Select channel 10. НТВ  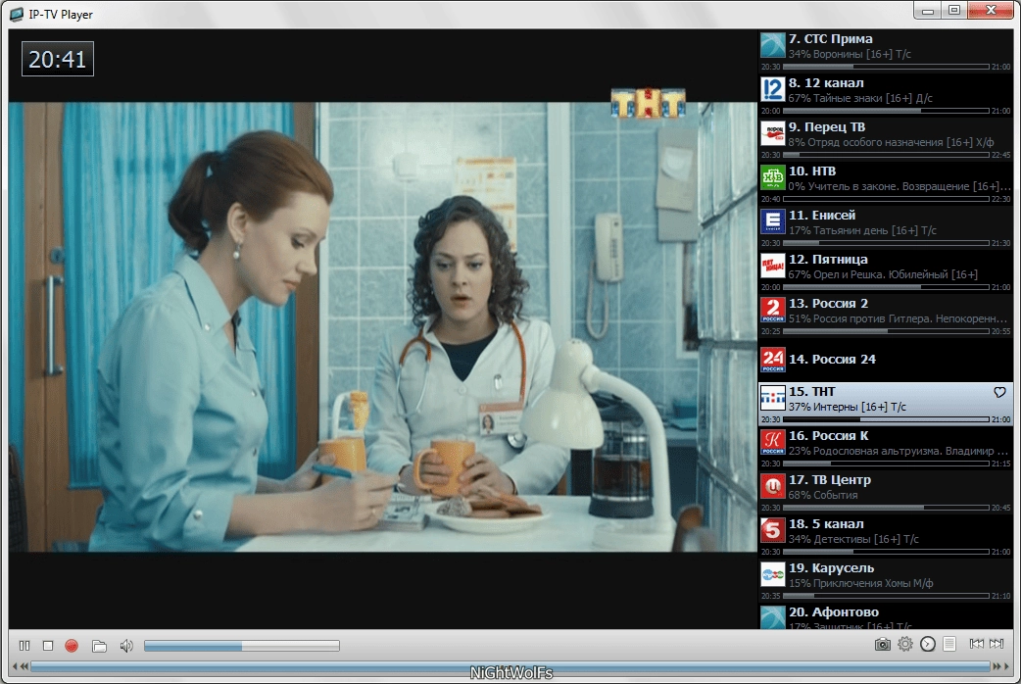click(886, 183)
